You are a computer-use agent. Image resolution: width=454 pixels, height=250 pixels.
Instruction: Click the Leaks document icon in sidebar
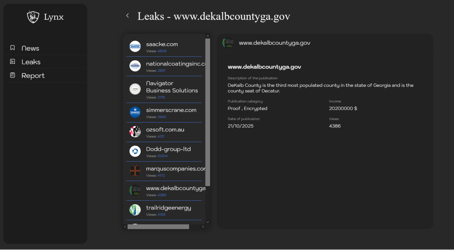pyautogui.click(x=13, y=62)
